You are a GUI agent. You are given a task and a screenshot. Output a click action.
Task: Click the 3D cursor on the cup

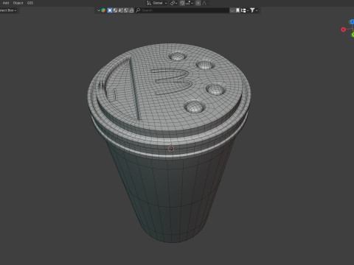point(171,149)
